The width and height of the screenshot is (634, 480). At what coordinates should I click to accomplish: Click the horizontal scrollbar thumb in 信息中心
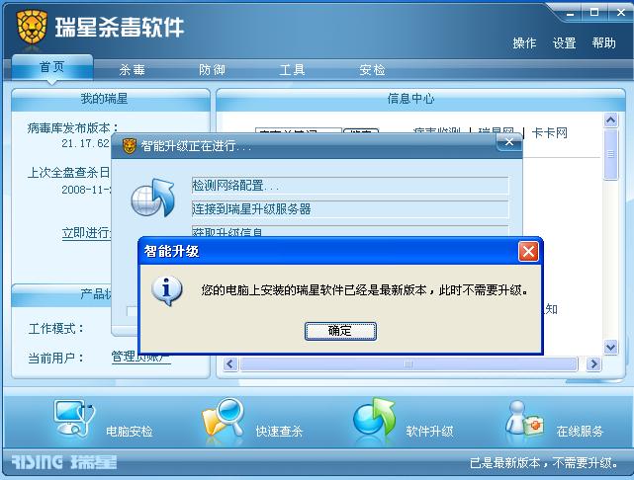point(408,364)
